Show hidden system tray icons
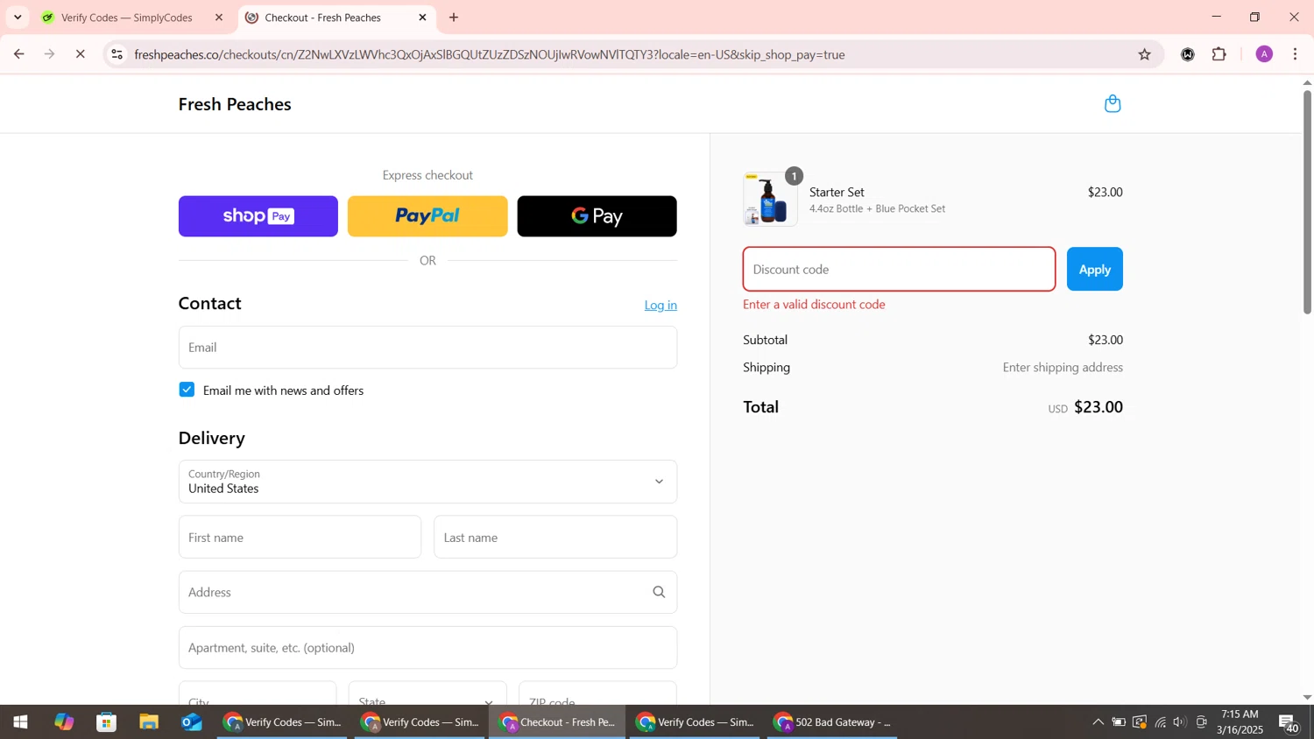1314x739 pixels. coord(1098,722)
